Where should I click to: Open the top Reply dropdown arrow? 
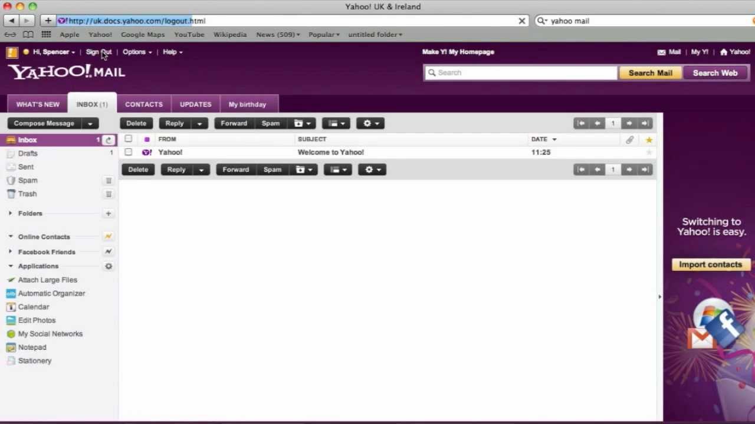[x=199, y=124]
